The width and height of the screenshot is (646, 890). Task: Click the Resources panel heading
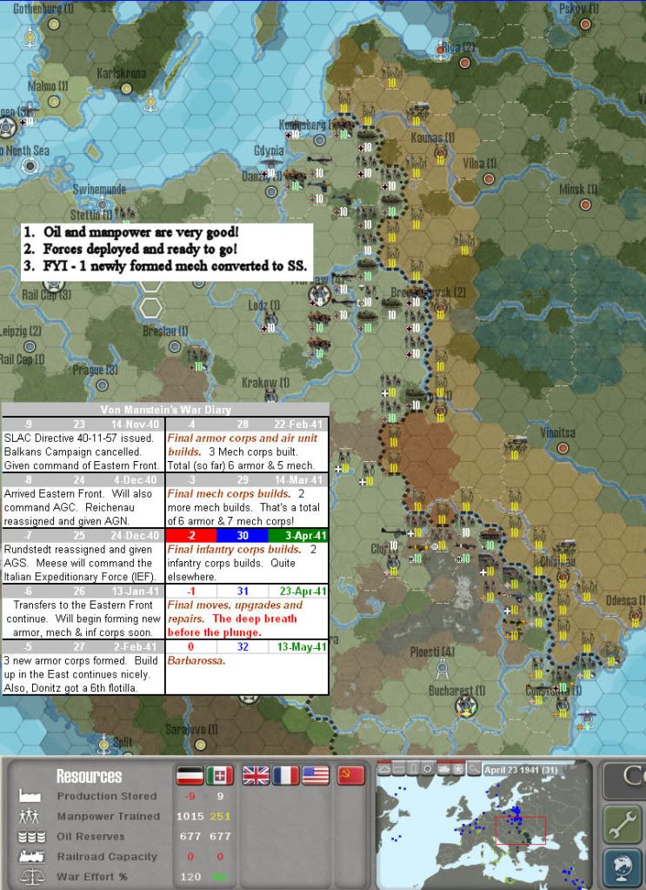tap(89, 776)
